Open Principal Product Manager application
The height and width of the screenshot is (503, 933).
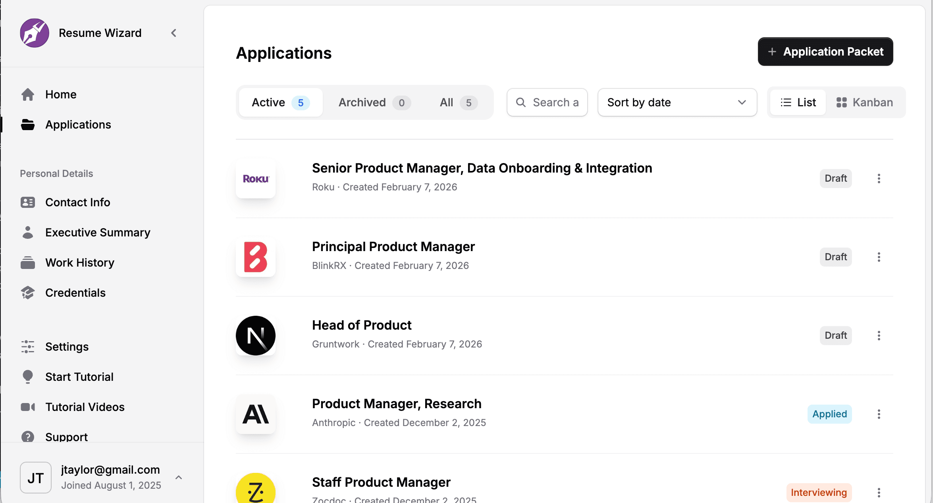[393, 247]
